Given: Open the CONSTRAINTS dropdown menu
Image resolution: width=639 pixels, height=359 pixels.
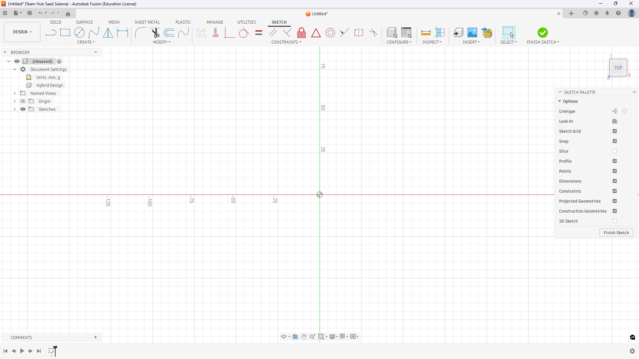Looking at the screenshot, I should point(286,42).
